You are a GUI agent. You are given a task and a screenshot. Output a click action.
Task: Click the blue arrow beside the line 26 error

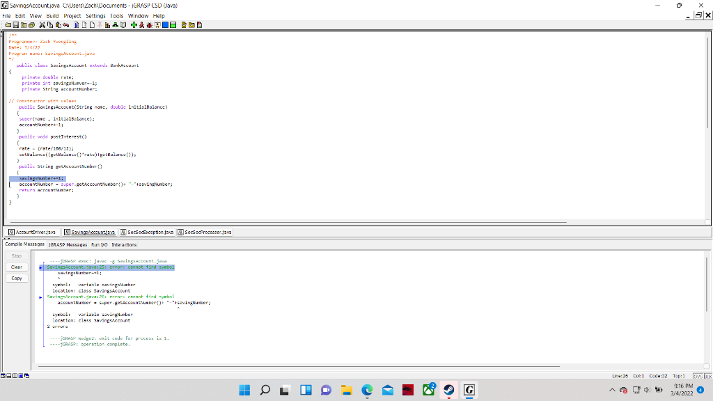tap(40, 297)
